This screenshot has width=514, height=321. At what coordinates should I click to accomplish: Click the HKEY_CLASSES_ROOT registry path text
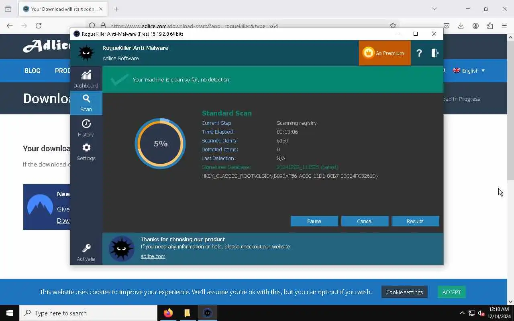pos(290,176)
